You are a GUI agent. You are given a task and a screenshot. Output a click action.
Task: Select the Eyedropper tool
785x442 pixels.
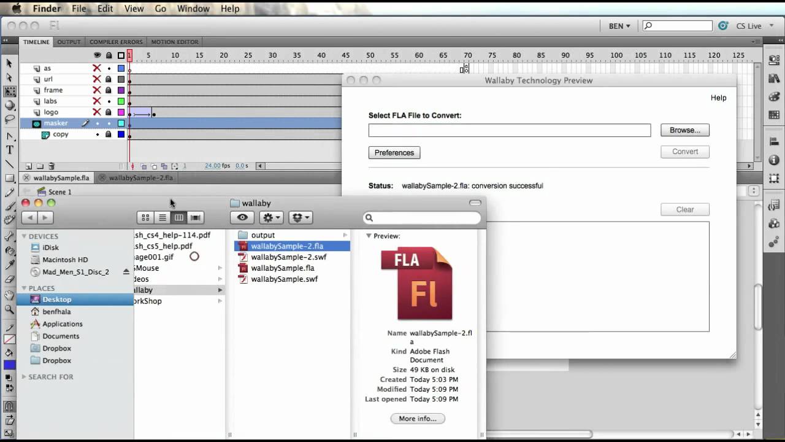(x=9, y=265)
